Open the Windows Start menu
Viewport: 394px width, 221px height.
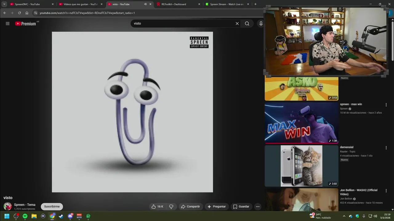[7, 216]
